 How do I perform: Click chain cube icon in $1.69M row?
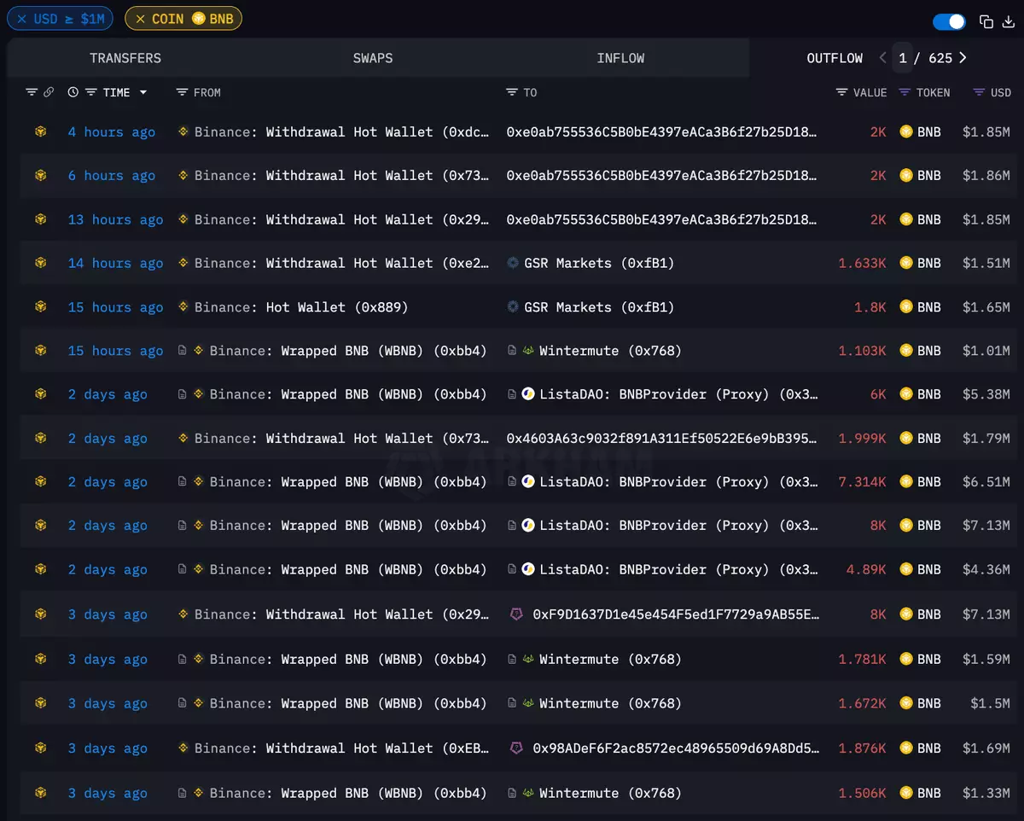tap(40, 748)
